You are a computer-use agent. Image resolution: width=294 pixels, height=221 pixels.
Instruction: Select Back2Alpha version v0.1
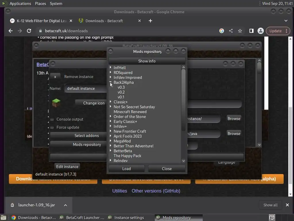point(121,97)
